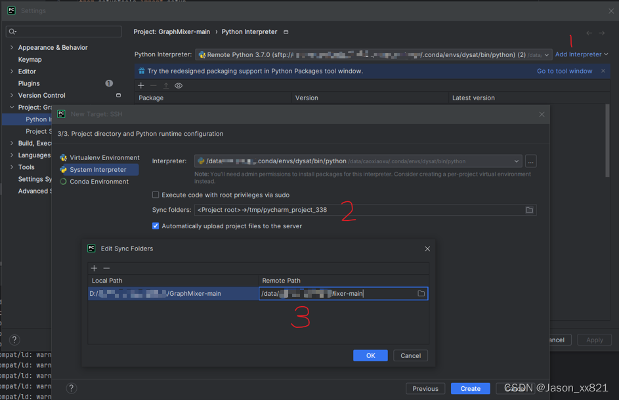Remove selected sync folder mapping with minus

tap(106, 268)
